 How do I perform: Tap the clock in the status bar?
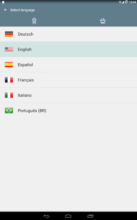[132, 2]
